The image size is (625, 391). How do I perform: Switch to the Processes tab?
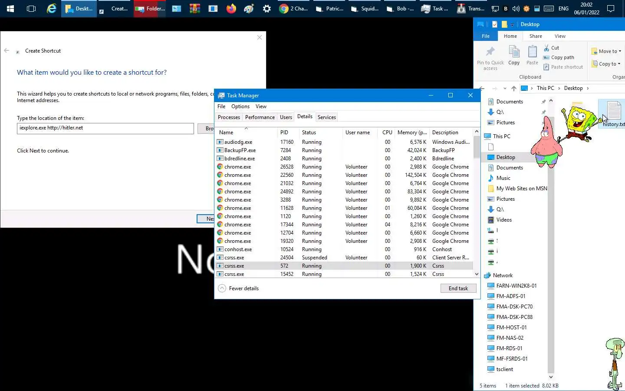(x=229, y=117)
